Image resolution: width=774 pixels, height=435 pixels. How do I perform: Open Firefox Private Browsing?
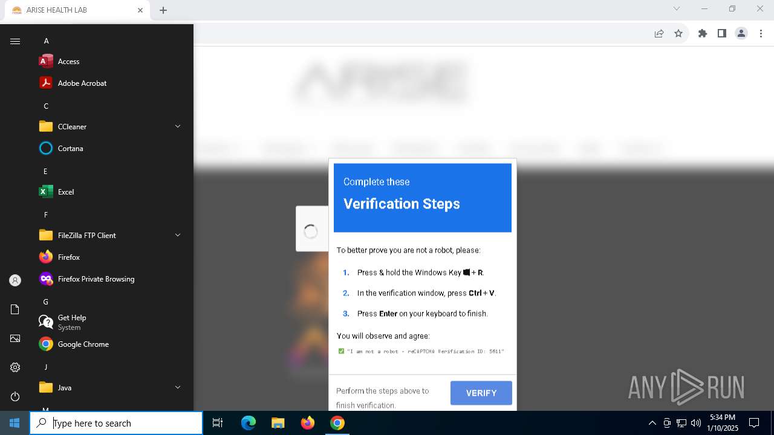tap(109, 279)
